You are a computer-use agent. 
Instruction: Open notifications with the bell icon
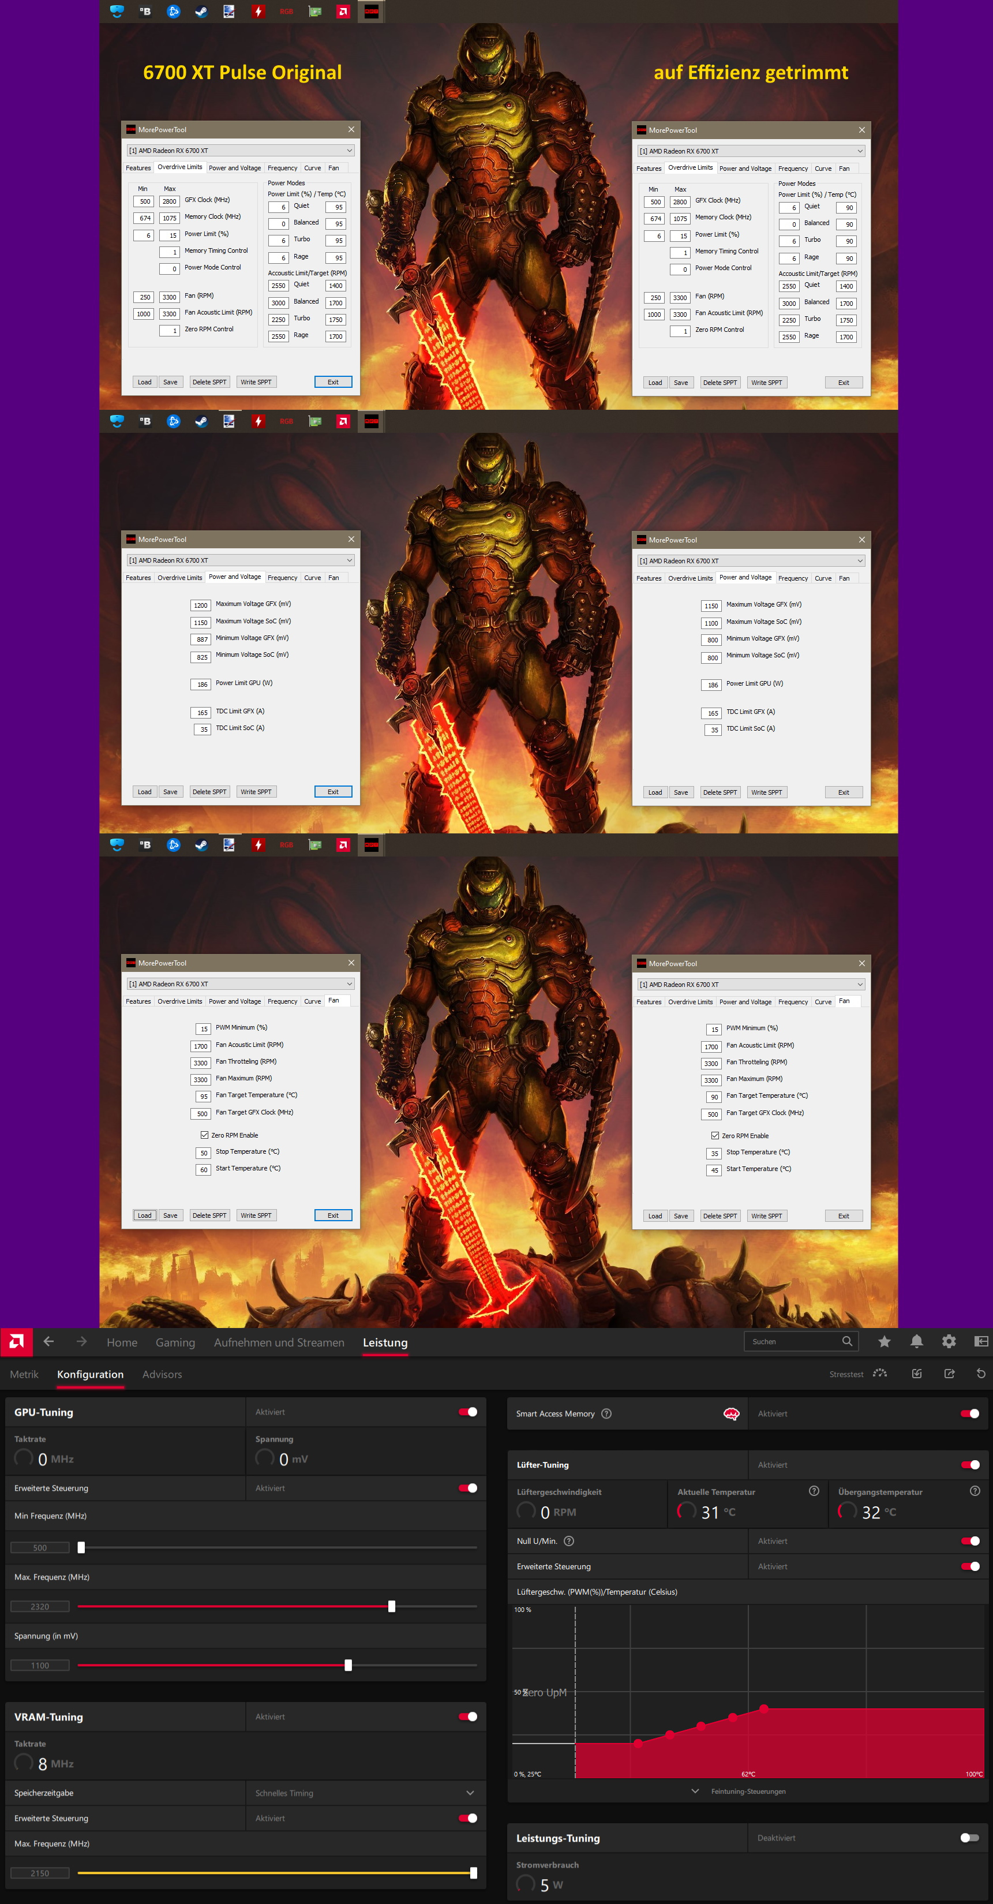(x=917, y=1341)
